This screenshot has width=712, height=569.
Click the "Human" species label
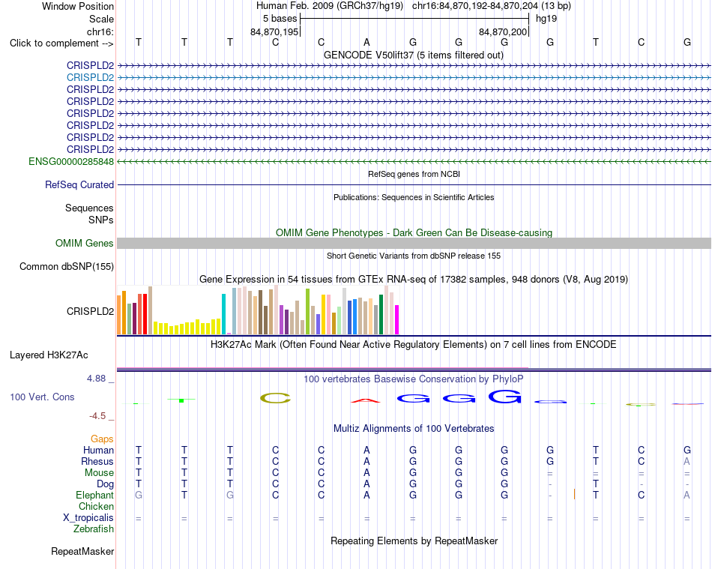coord(98,450)
